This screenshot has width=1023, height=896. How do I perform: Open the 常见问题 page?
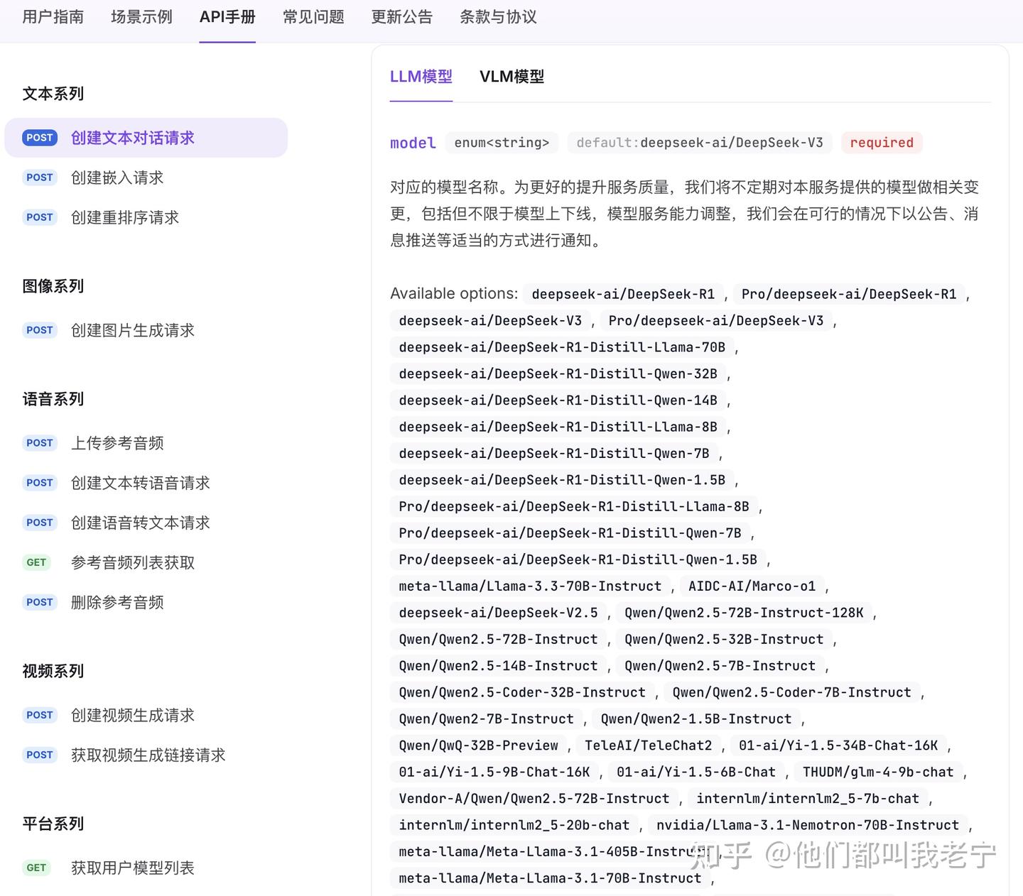(x=313, y=17)
